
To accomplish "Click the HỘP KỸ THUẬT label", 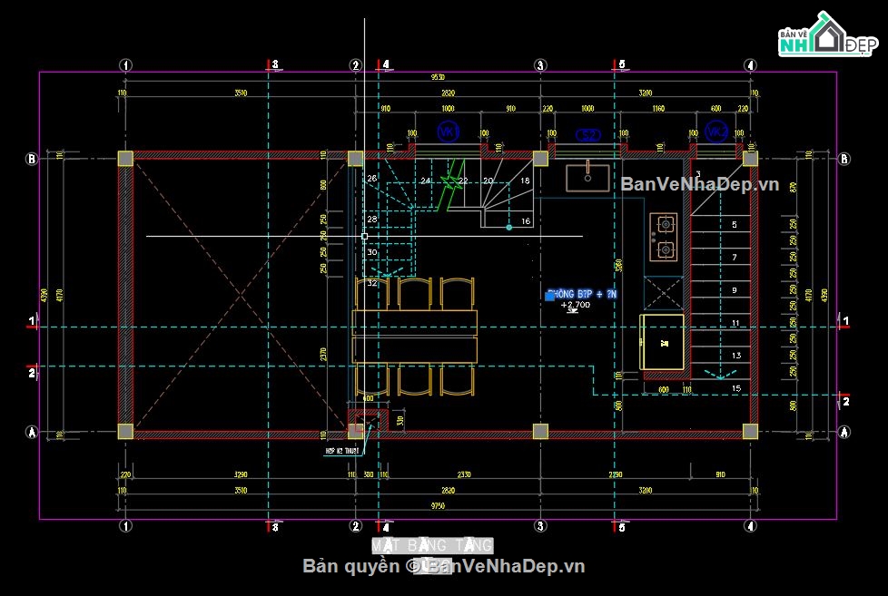I will [342, 450].
